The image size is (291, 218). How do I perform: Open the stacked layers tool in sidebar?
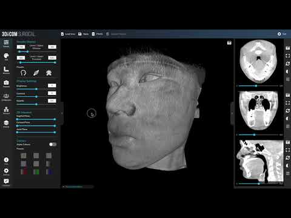[x=6, y=124]
